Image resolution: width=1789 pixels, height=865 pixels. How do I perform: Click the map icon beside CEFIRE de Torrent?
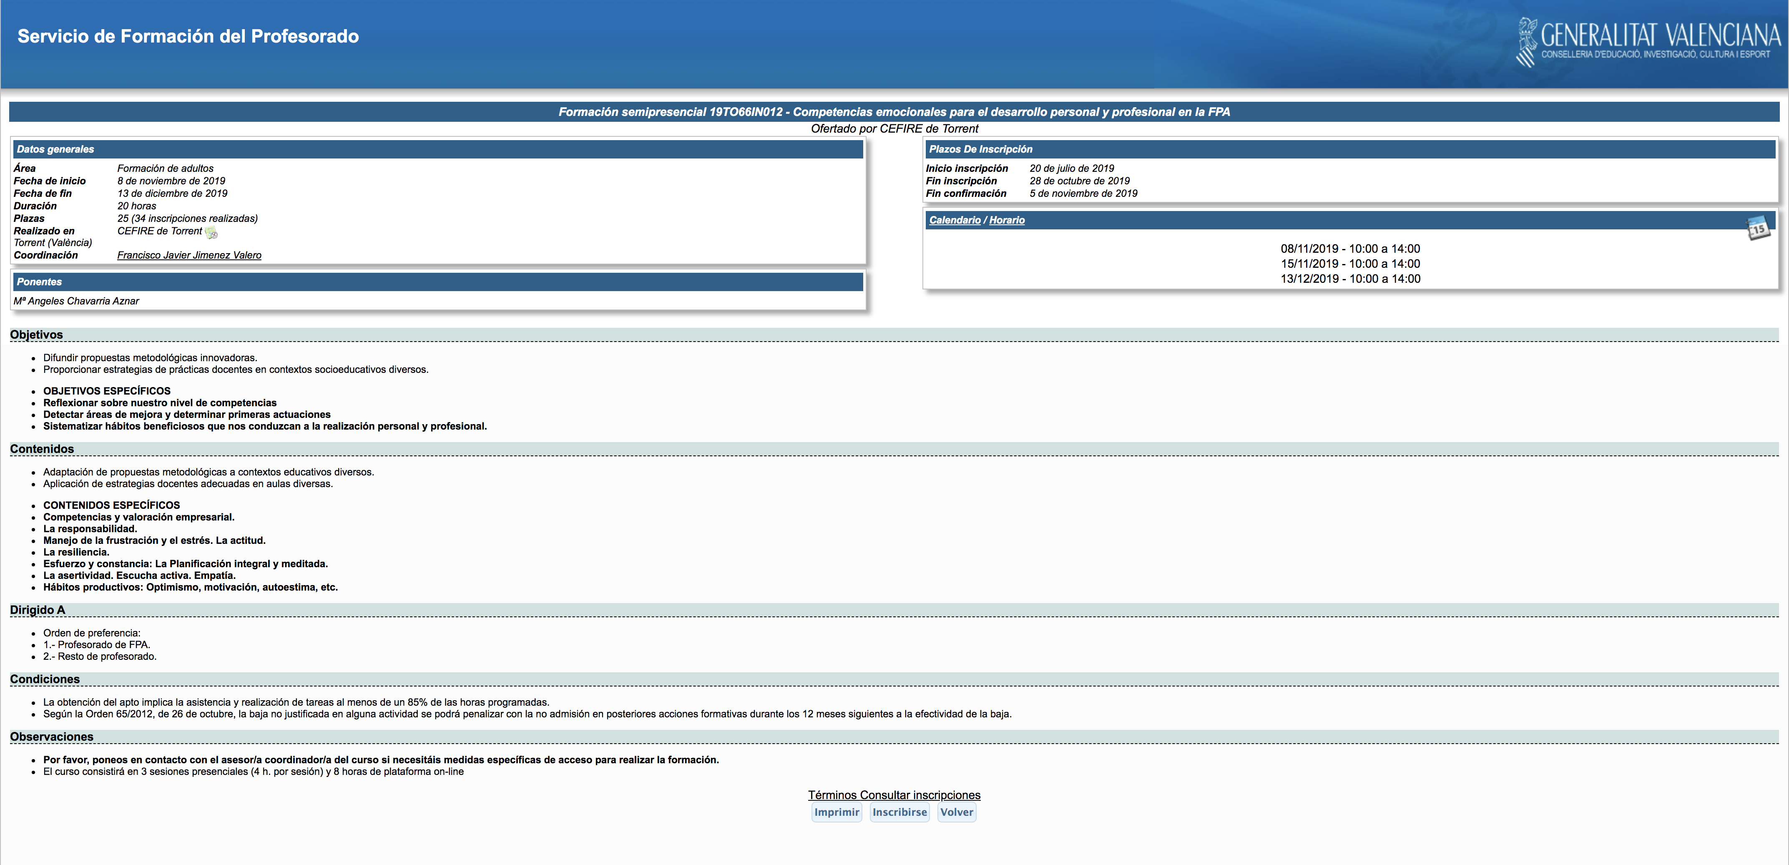(x=212, y=233)
